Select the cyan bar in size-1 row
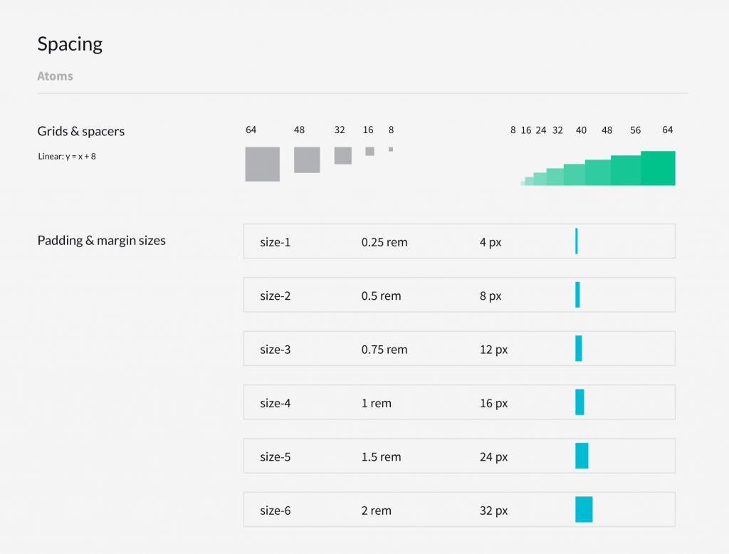The width and height of the screenshot is (729, 554). [x=576, y=241]
